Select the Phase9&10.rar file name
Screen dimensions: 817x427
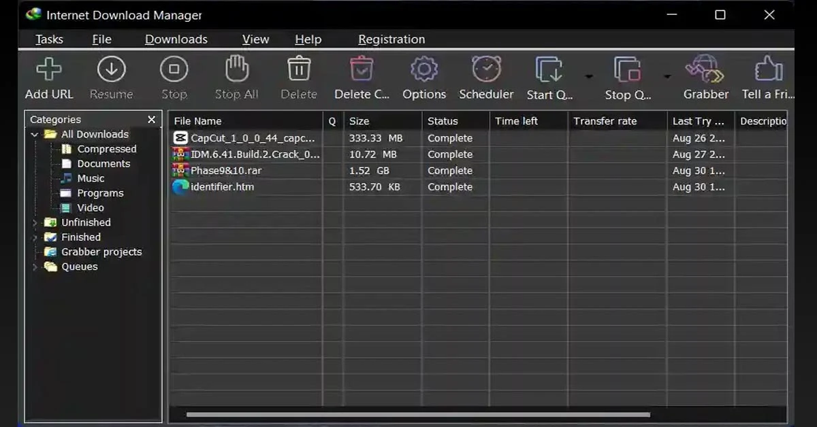point(226,171)
